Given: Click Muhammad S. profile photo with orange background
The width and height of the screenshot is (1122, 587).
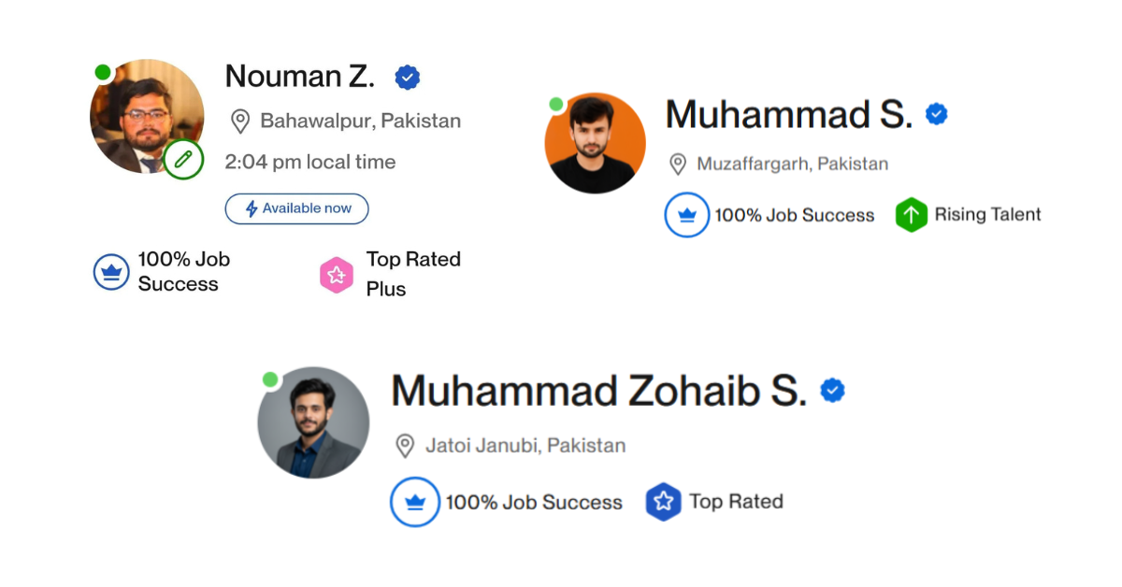Looking at the screenshot, I should tap(596, 143).
